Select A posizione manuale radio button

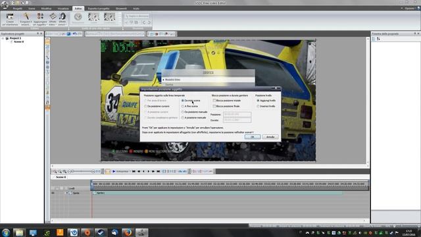tap(183, 118)
